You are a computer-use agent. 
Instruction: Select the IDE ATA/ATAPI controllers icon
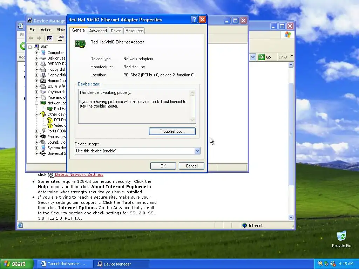coord(43,86)
